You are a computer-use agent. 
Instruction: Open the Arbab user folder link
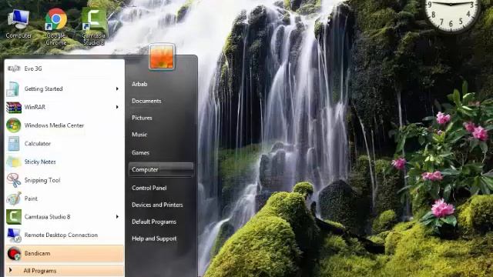click(139, 84)
